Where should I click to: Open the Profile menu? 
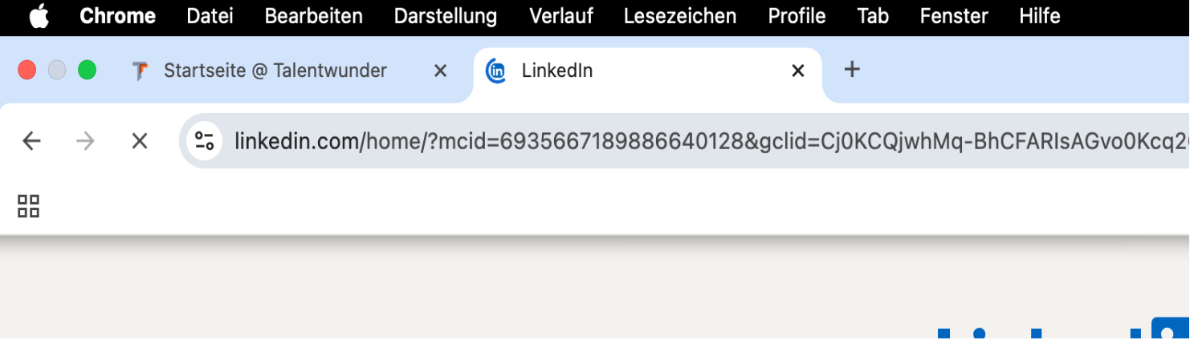pos(797,16)
